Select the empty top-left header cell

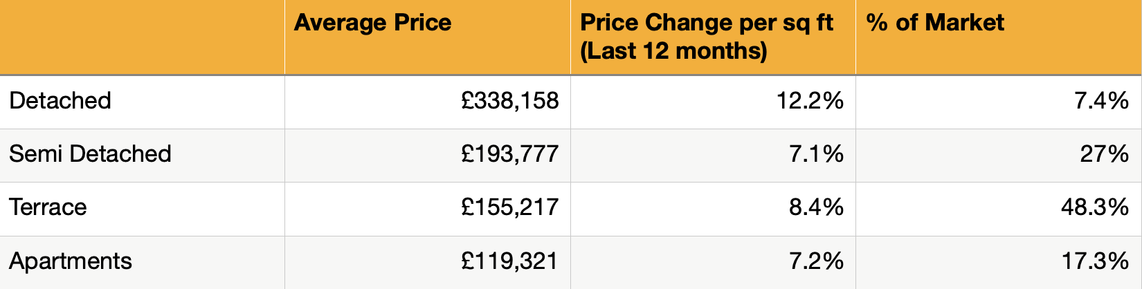tap(142, 37)
